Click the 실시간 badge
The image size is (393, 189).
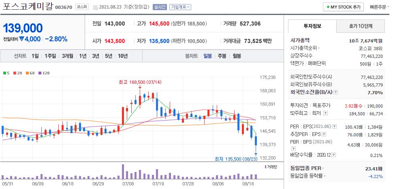click(160, 7)
